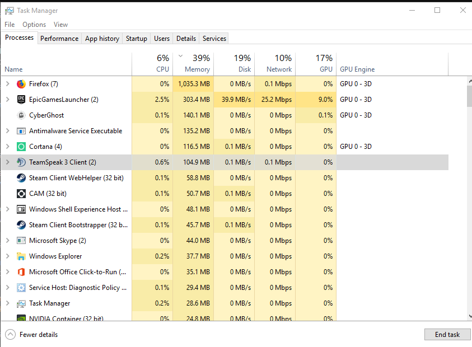
Task: Click the EpicGamesLauncher icon
Action: click(x=21, y=100)
